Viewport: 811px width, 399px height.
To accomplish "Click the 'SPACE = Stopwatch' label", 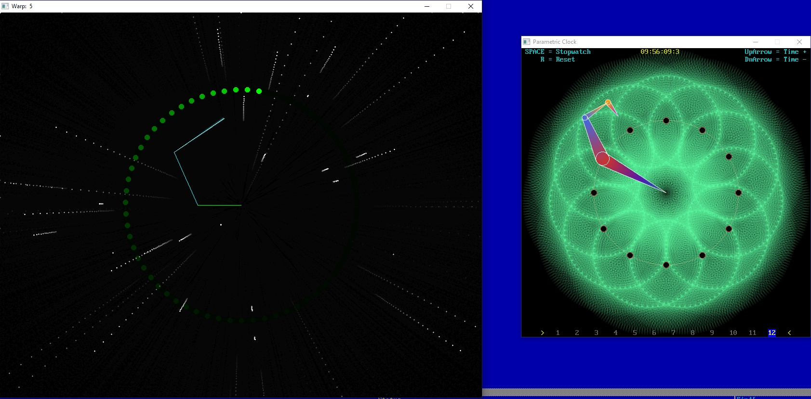I will pyautogui.click(x=558, y=52).
